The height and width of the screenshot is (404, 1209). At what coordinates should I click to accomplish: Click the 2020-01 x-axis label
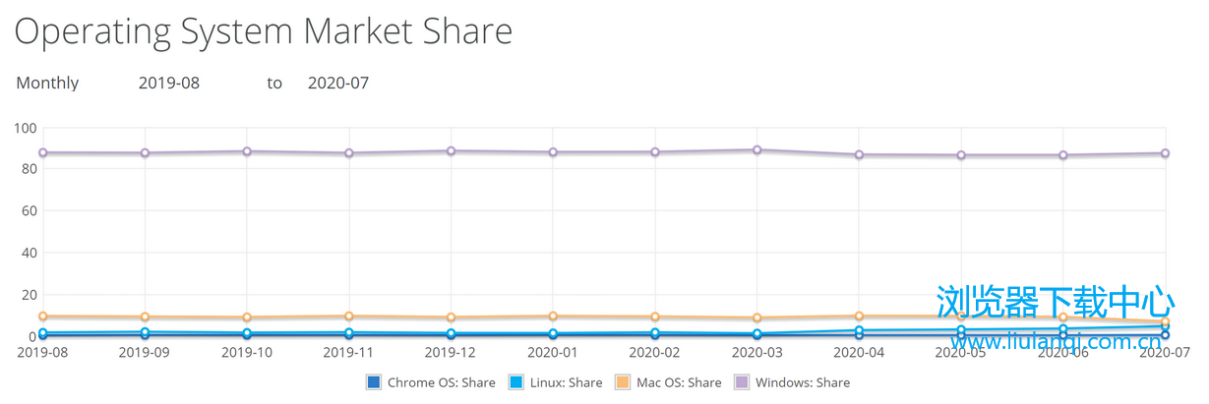click(x=553, y=351)
